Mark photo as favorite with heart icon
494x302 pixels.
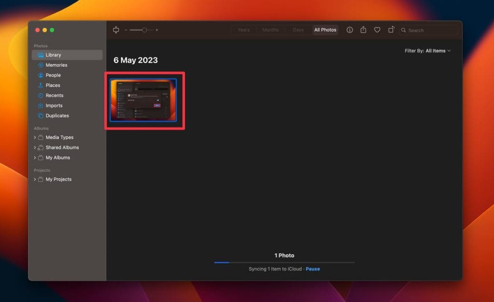click(377, 30)
